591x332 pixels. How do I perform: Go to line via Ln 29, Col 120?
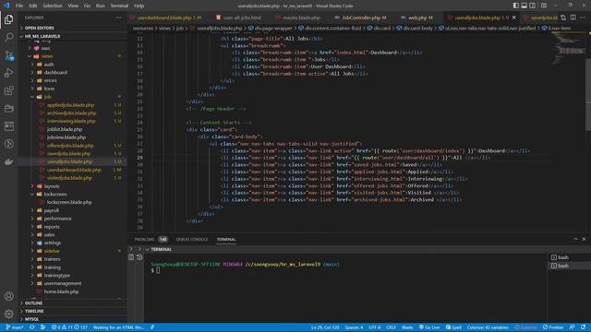[325, 327]
